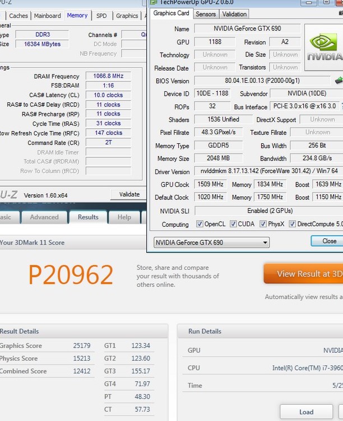Click the BIOS Version field

[x=262, y=80]
